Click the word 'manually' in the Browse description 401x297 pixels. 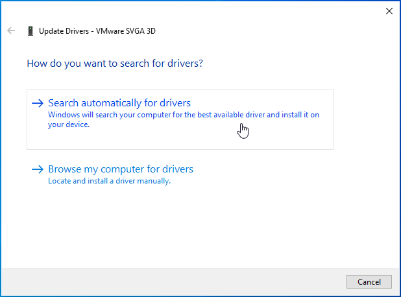154,181
